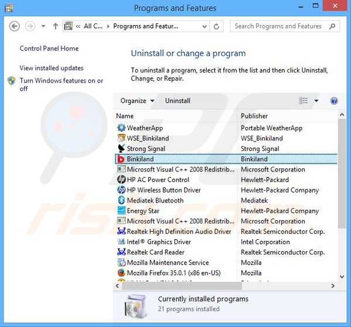Click the Energy Star icon

click(121, 211)
